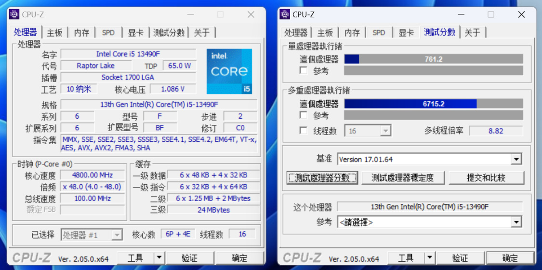Switch to the 主板 tab in left window
Screen dimensions: 542x270
pos(55,32)
